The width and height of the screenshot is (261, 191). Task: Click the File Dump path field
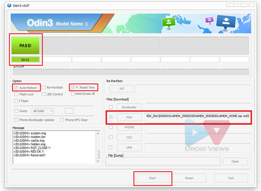(163, 161)
